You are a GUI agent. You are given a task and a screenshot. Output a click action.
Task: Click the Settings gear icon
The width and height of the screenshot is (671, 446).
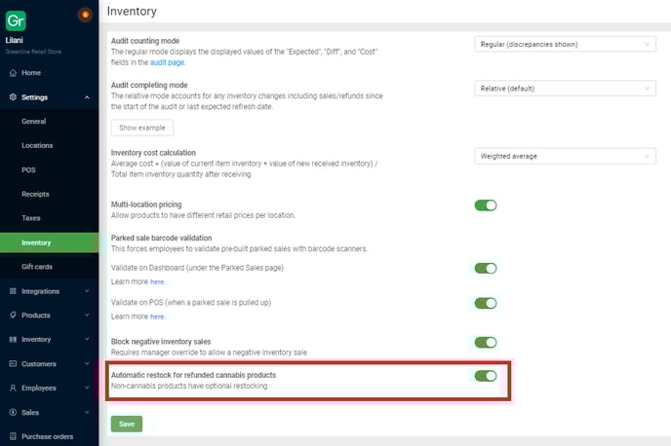click(12, 97)
